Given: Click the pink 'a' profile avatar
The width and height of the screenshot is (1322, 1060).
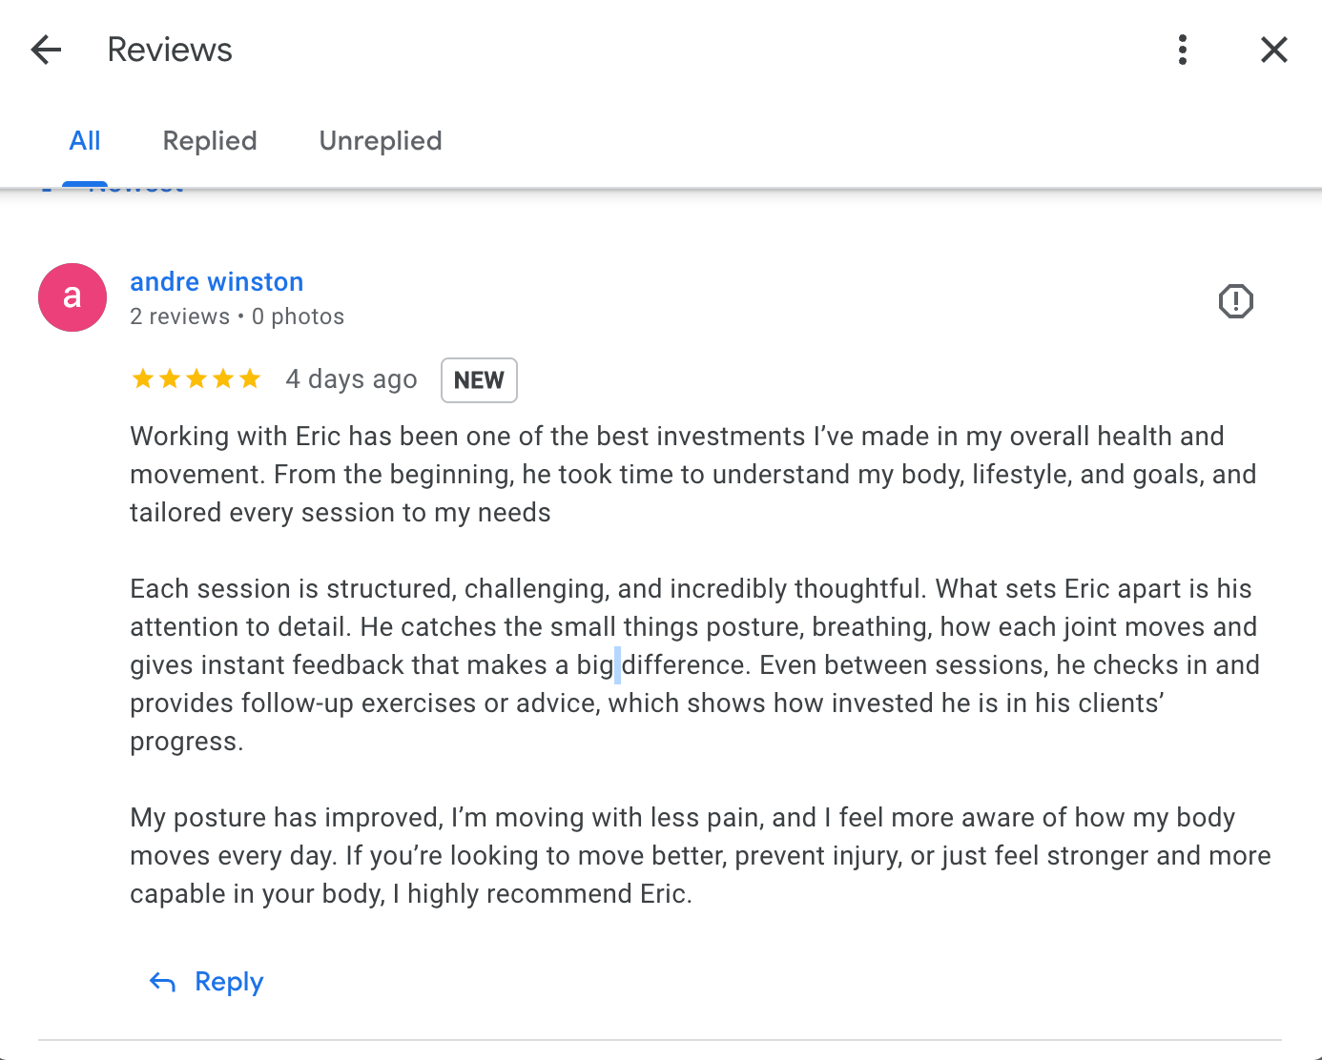Looking at the screenshot, I should [72, 297].
